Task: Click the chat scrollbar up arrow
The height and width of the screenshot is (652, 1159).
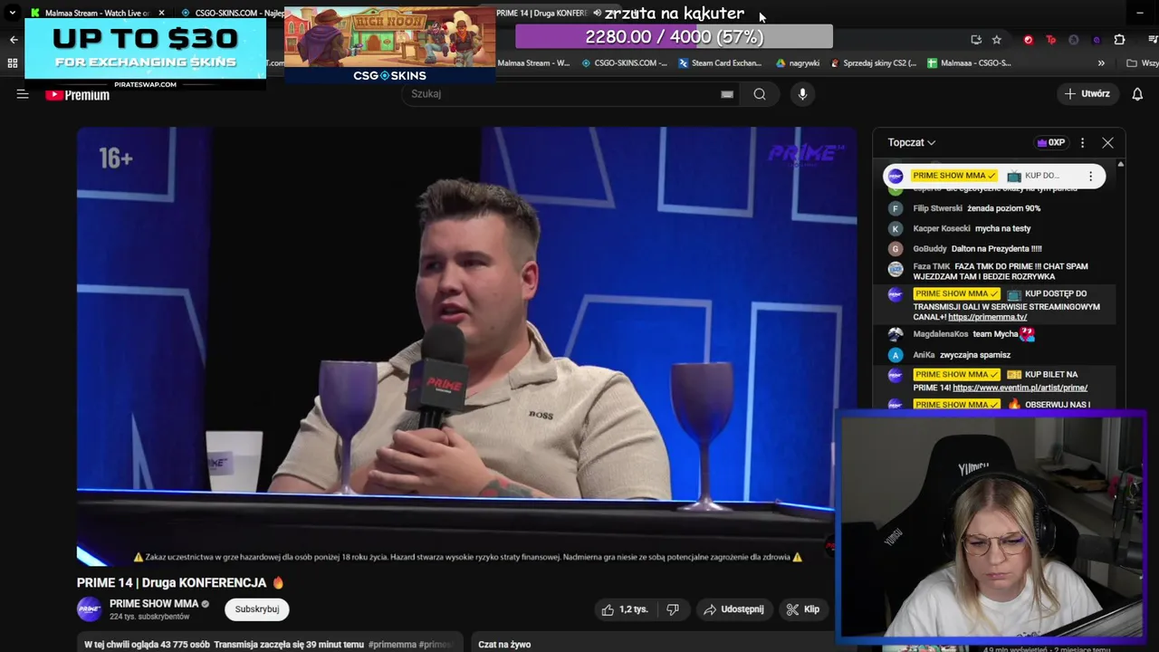Action: [1120, 164]
